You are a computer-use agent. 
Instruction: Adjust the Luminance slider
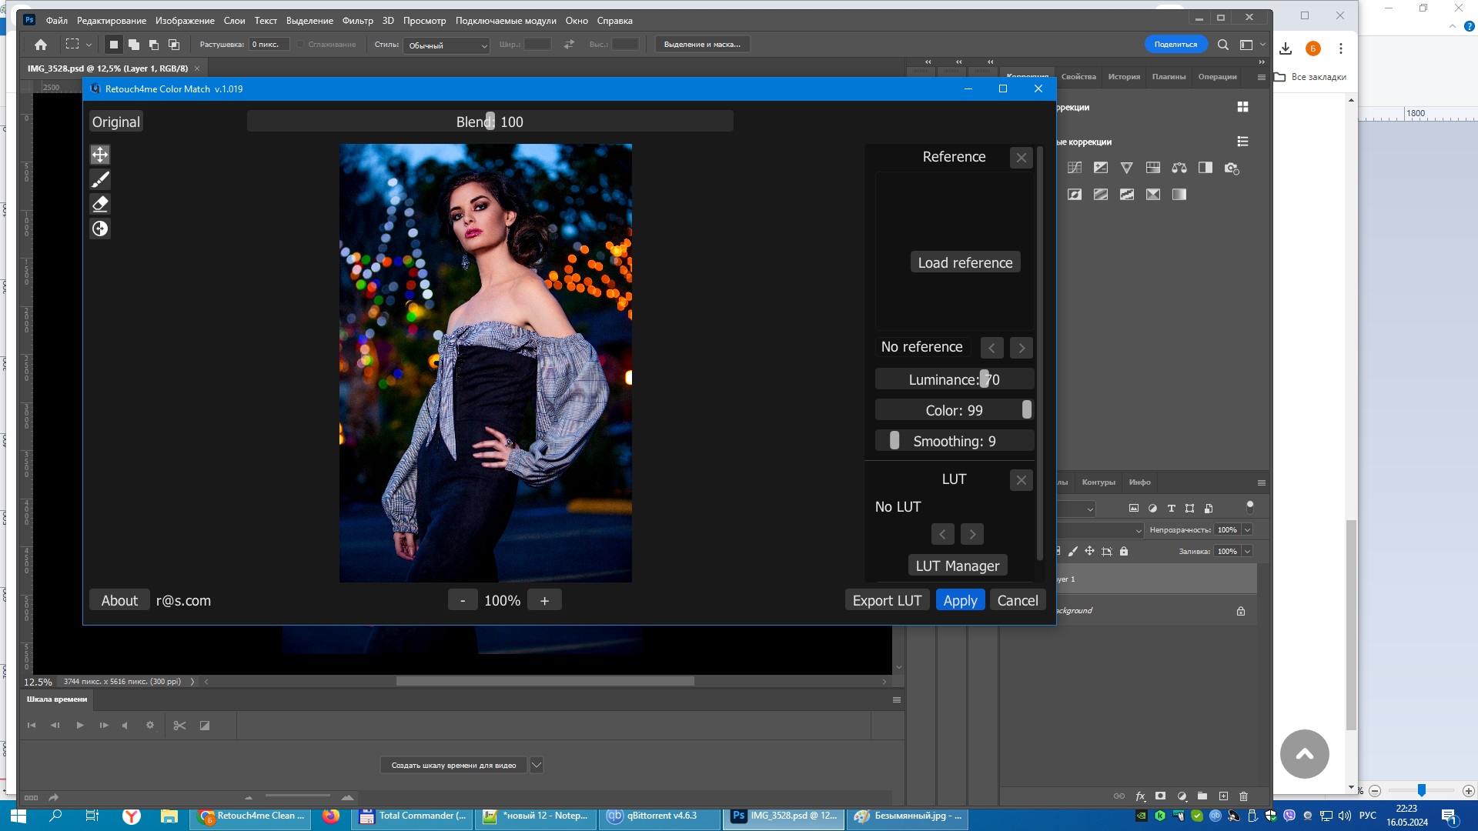pyautogui.click(x=984, y=379)
